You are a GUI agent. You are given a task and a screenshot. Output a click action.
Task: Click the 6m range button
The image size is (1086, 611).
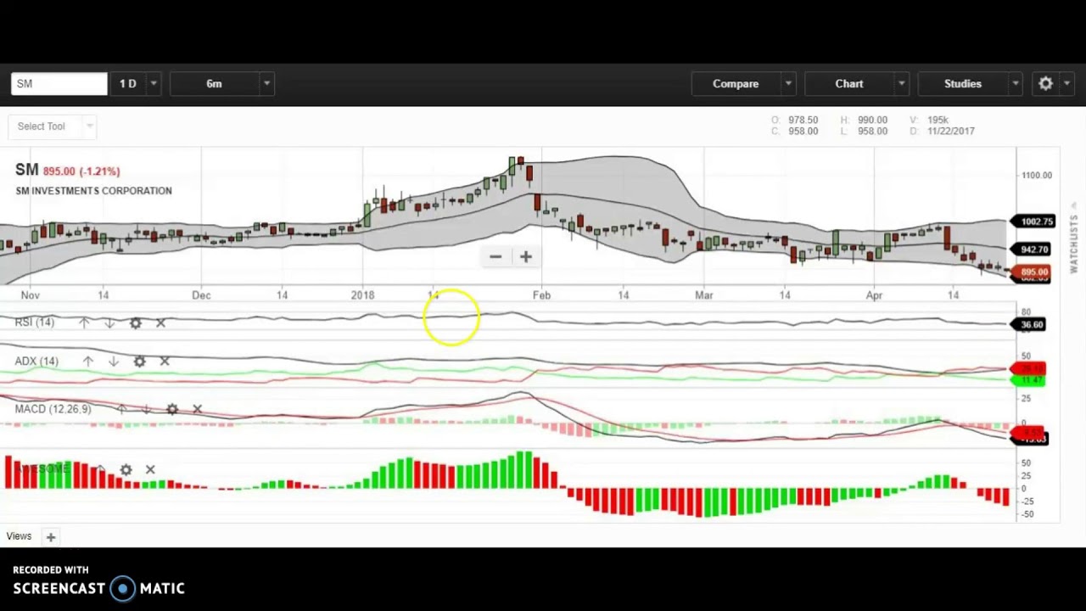point(214,83)
